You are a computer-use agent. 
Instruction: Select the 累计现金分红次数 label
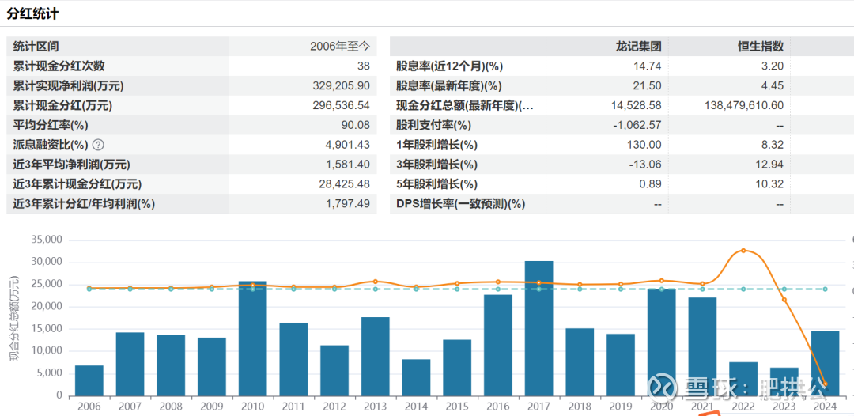tap(59, 66)
